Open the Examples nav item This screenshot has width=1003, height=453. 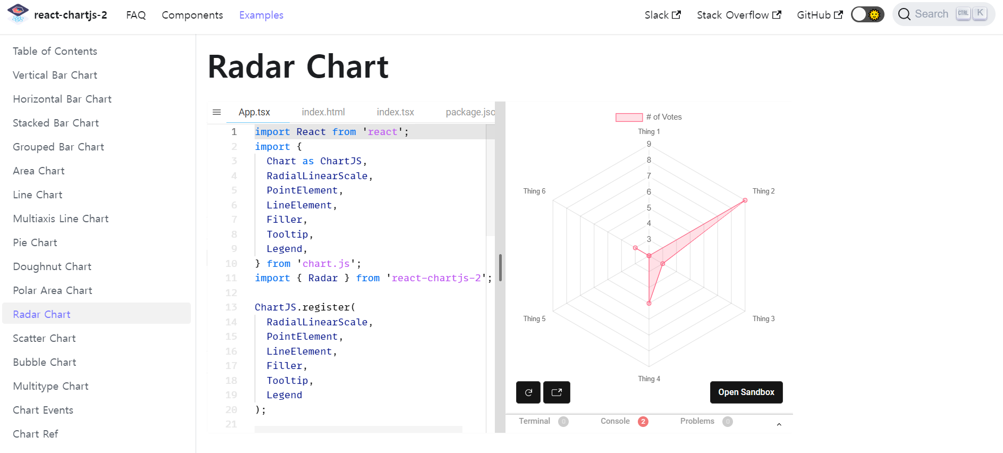coord(261,15)
